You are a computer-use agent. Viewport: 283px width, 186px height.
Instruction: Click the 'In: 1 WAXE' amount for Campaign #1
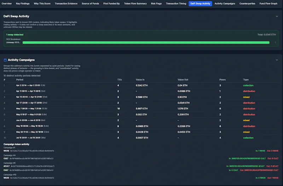click(x=260, y=151)
